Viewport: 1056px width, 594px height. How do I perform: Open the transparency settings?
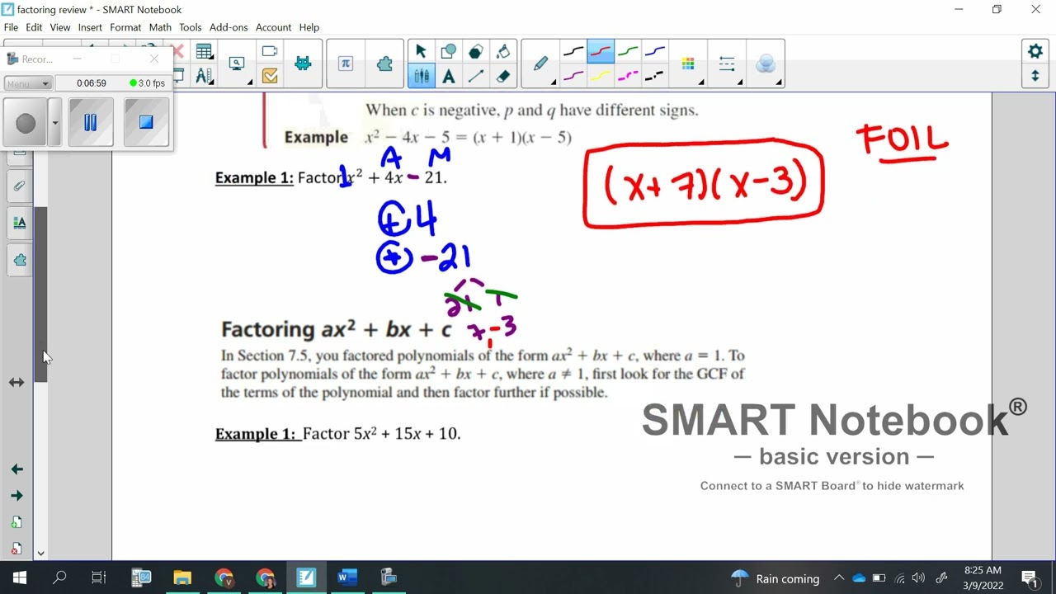tap(766, 64)
